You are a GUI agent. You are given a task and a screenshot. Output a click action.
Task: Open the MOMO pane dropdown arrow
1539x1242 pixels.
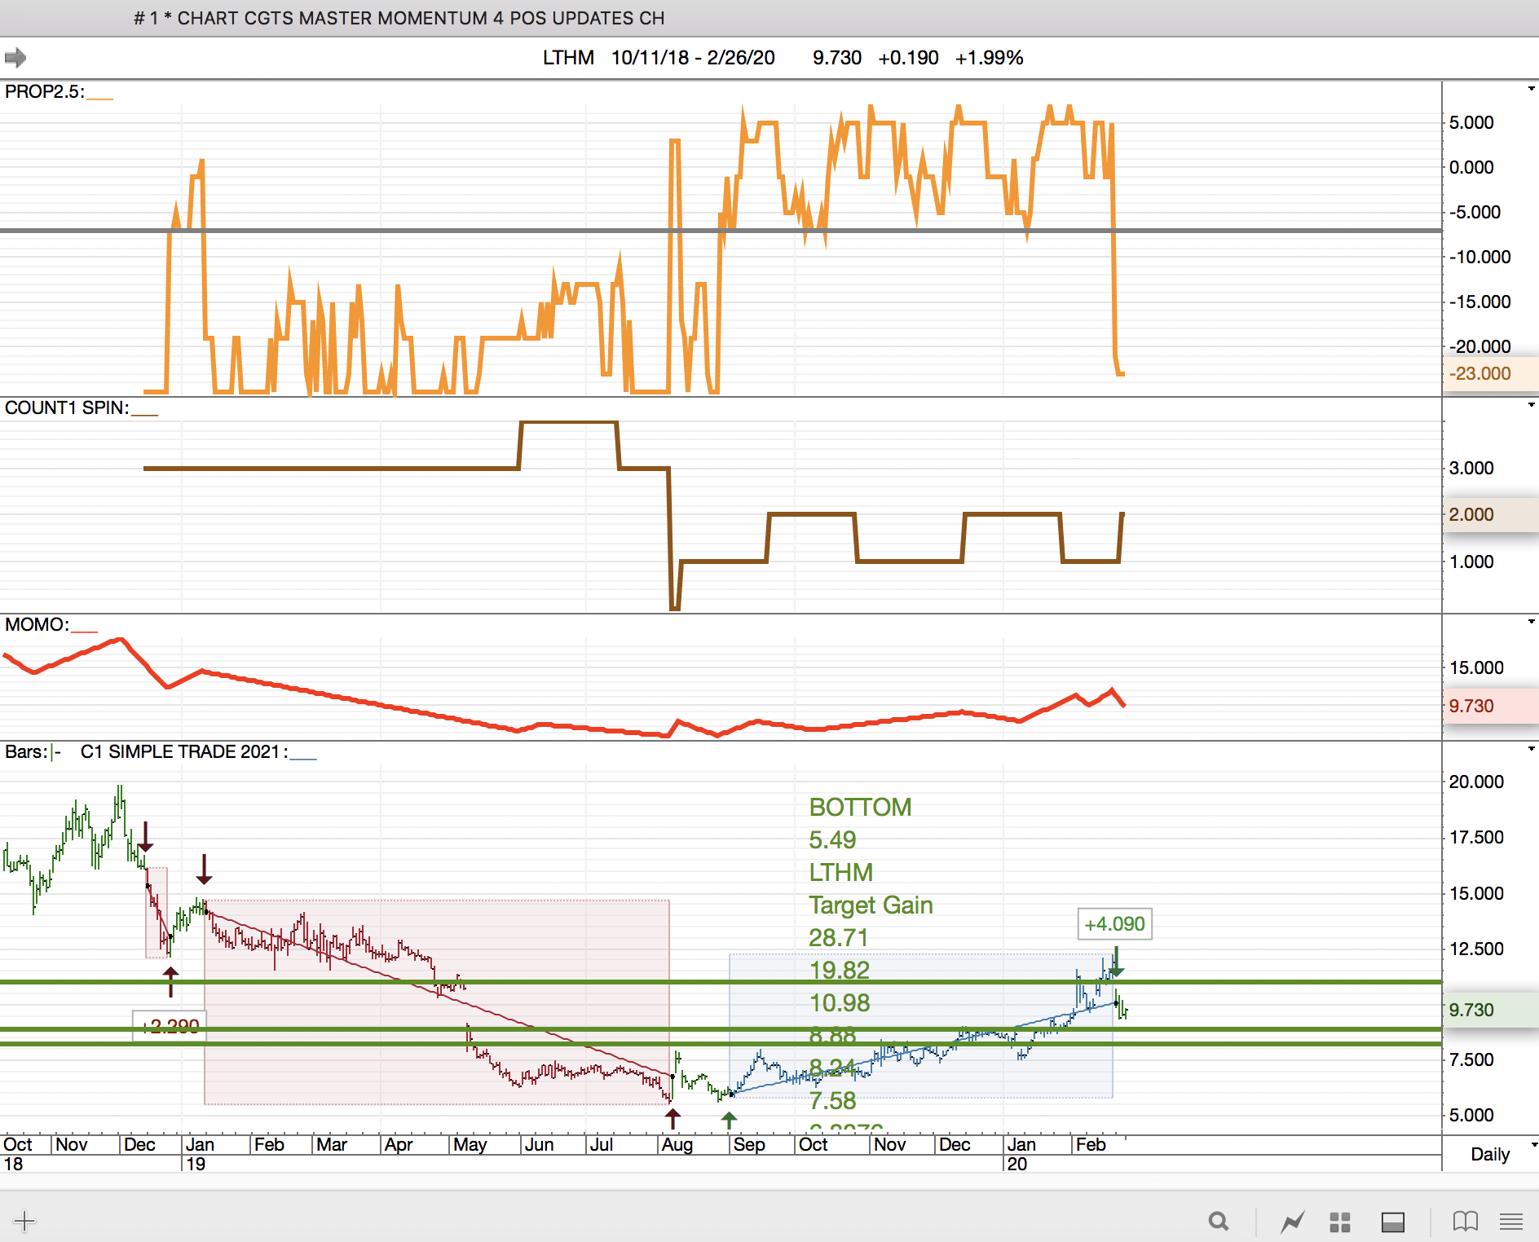pyautogui.click(x=1532, y=622)
